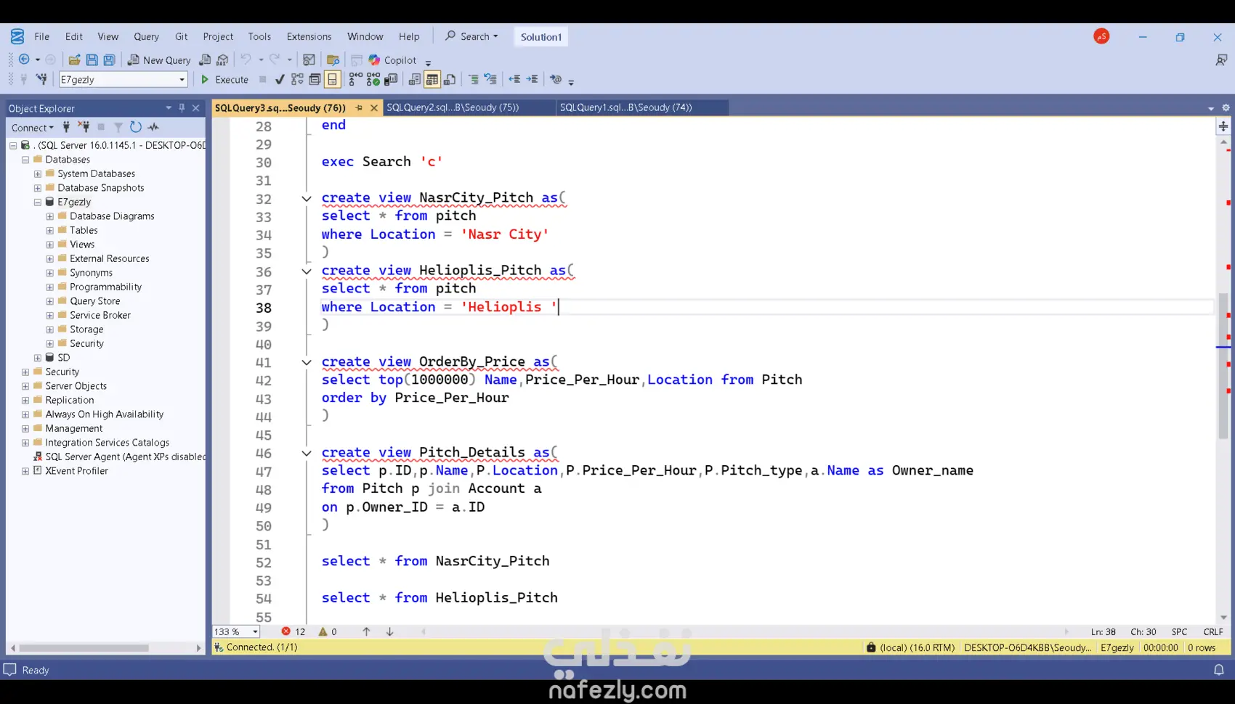This screenshot has height=704, width=1235.
Task: Click the Save All icon
Action: pyautogui.click(x=109, y=60)
